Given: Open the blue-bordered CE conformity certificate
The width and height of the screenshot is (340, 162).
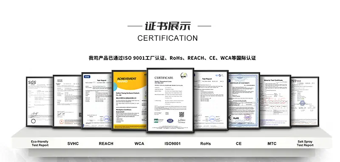Looking at the screenshot, I should click(x=244, y=101).
